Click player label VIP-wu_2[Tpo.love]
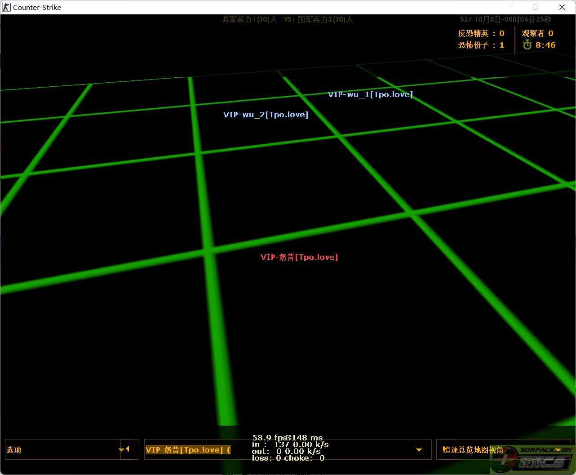This screenshot has height=475, width=576. 266,115
